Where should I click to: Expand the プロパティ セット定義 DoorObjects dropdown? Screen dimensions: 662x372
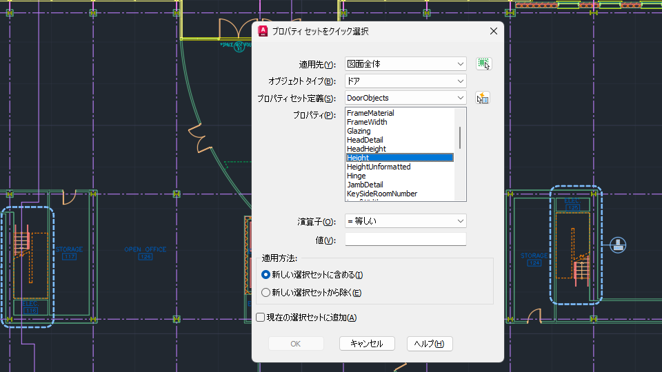pos(405,98)
